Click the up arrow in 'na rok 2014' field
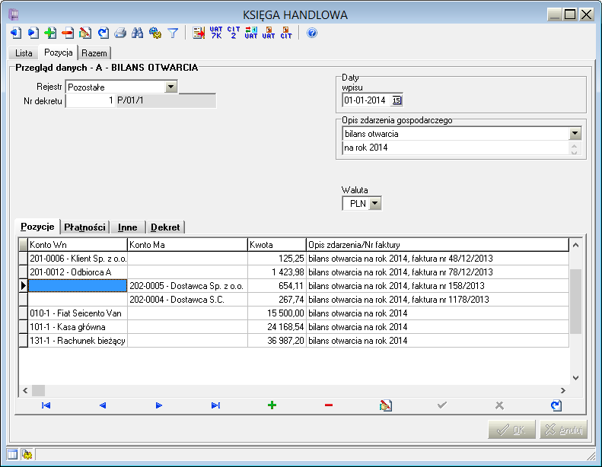Screen dimensions: 602x467 pos(574,145)
